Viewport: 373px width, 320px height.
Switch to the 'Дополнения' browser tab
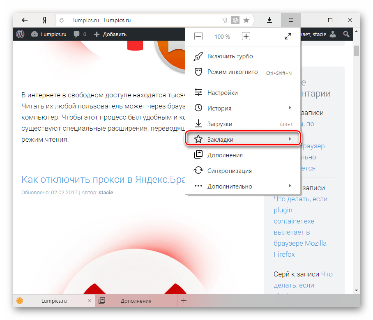pos(136,301)
